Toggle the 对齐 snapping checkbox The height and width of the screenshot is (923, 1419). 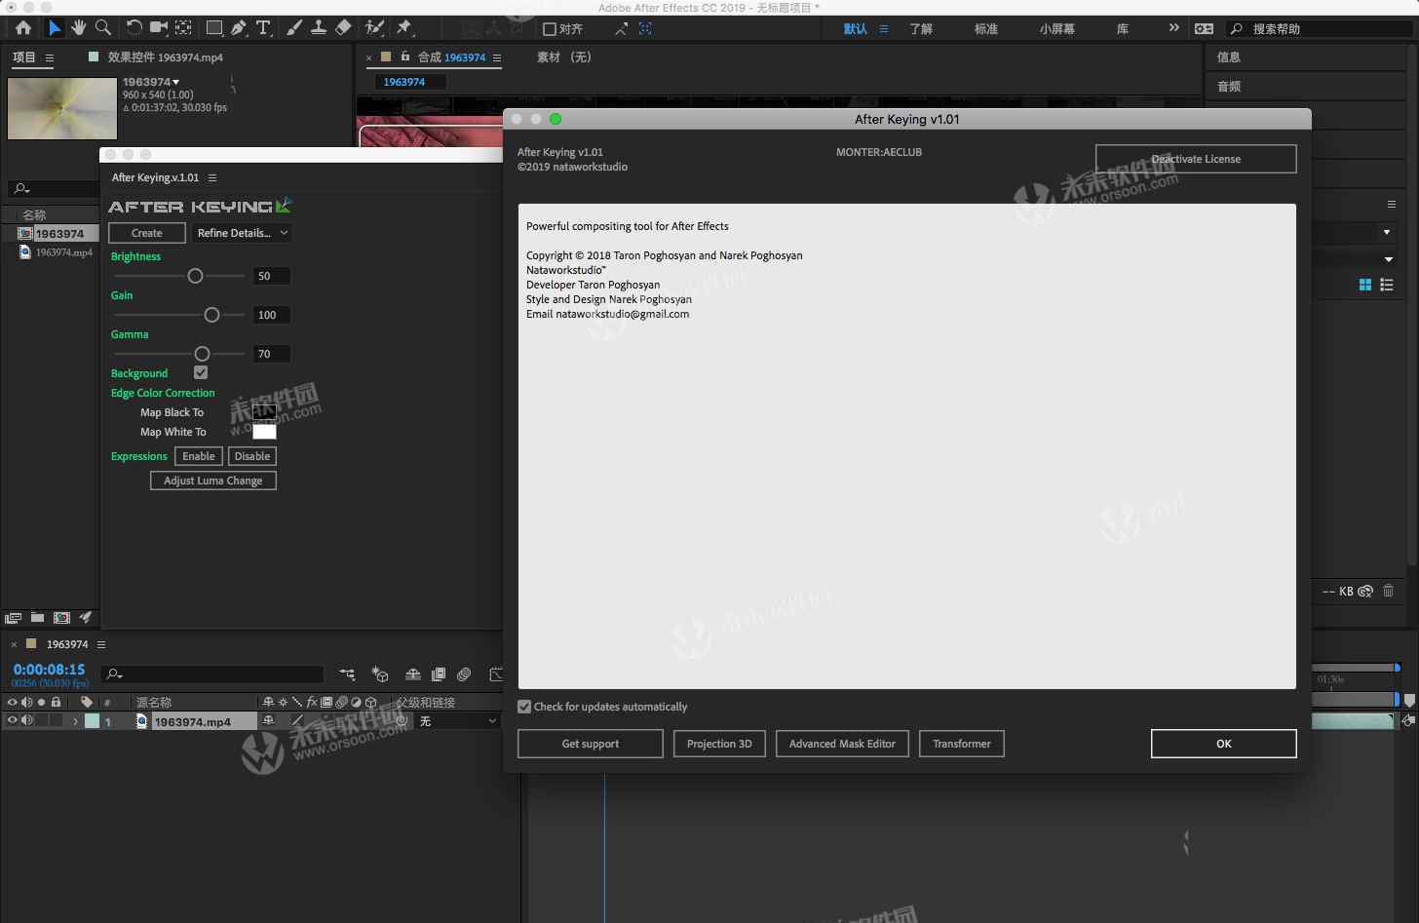[x=550, y=29]
